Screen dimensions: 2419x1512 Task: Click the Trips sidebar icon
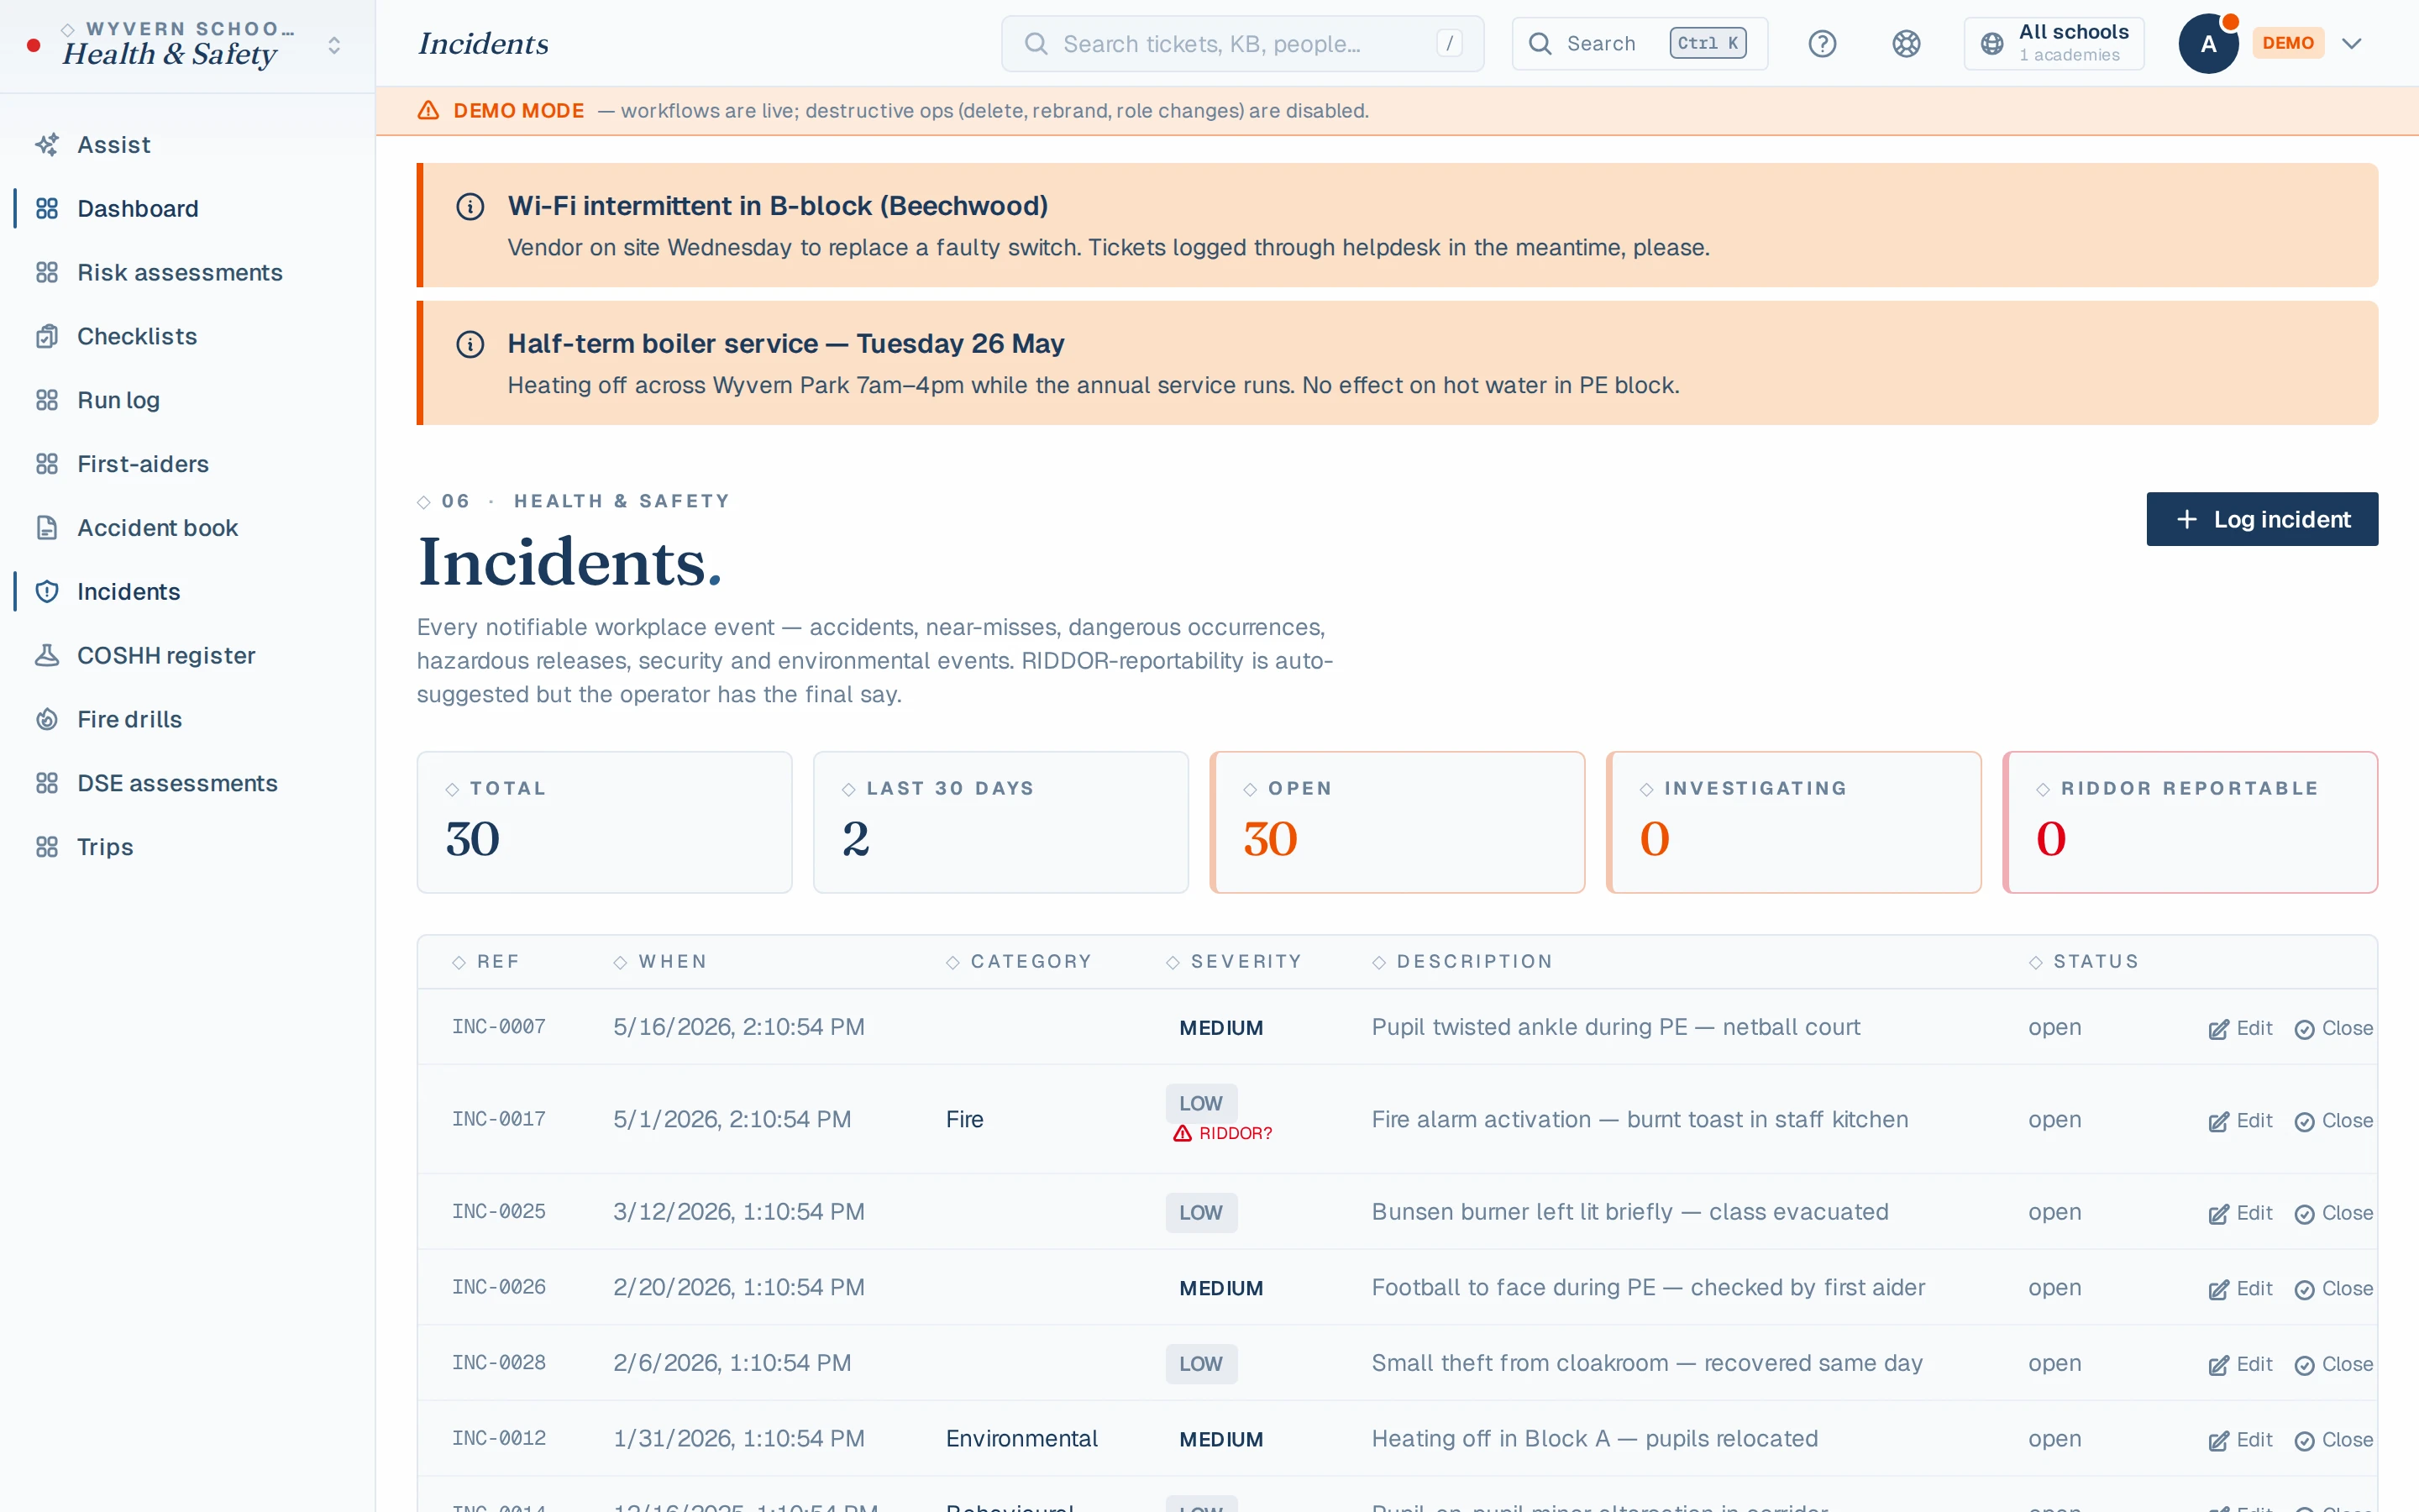tap(47, 848)
